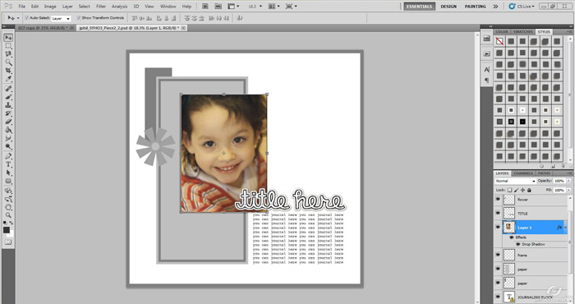This screenshot has width=575, height=304.
Task: Select the Move tool in toolbox
Action: (x=8, y=38)
